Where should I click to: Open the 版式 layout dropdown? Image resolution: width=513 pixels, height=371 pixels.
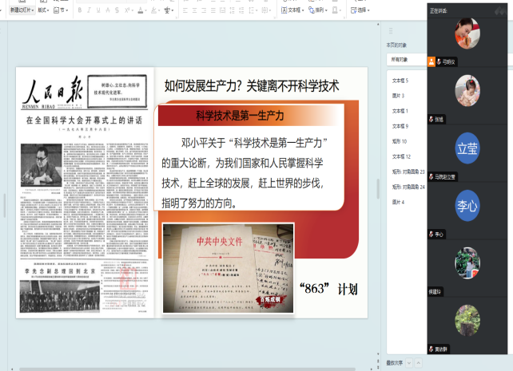coord(42,10)
